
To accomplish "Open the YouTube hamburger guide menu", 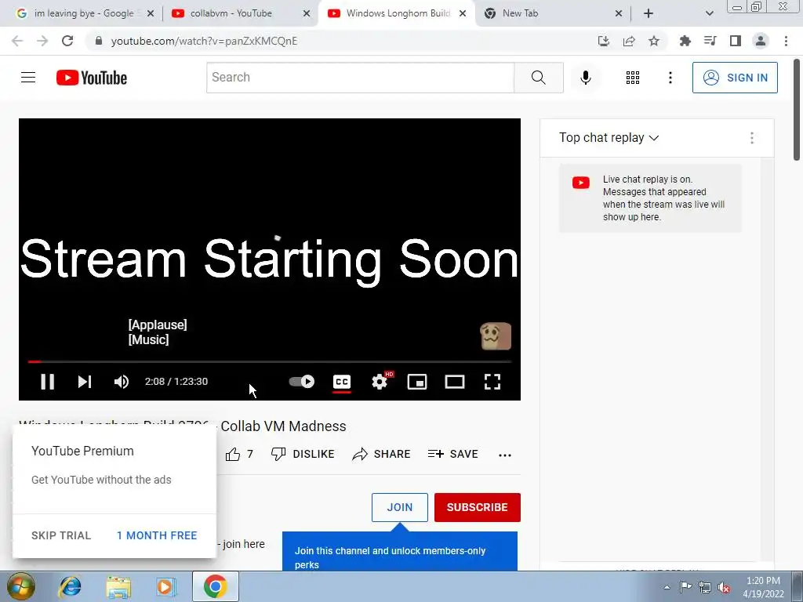I will [x=28, y=78].
